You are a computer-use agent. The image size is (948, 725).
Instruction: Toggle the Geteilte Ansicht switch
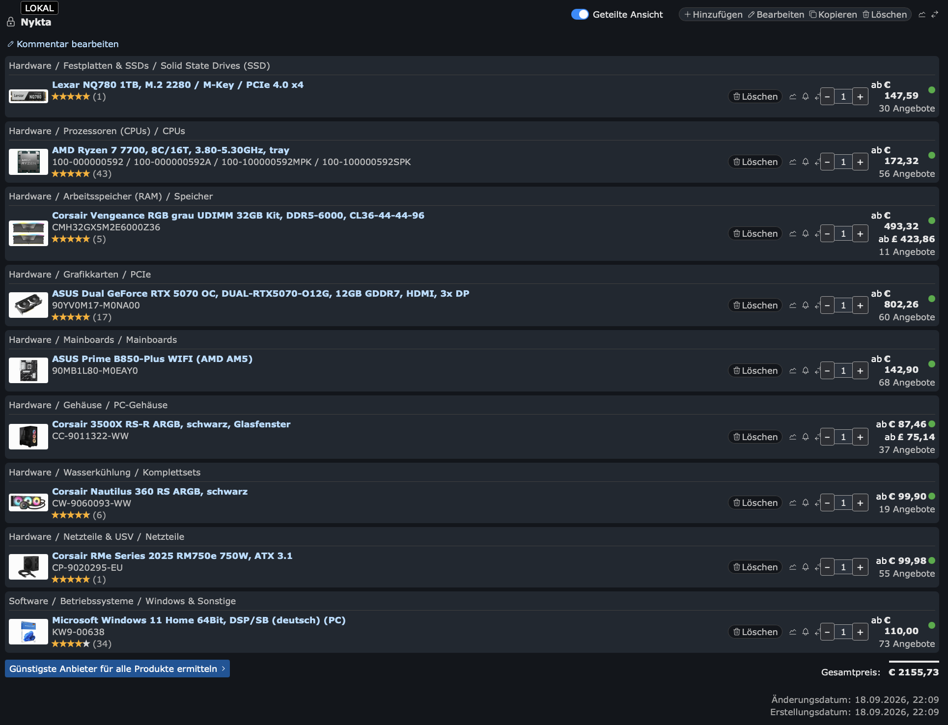click(x=580, y=15)
